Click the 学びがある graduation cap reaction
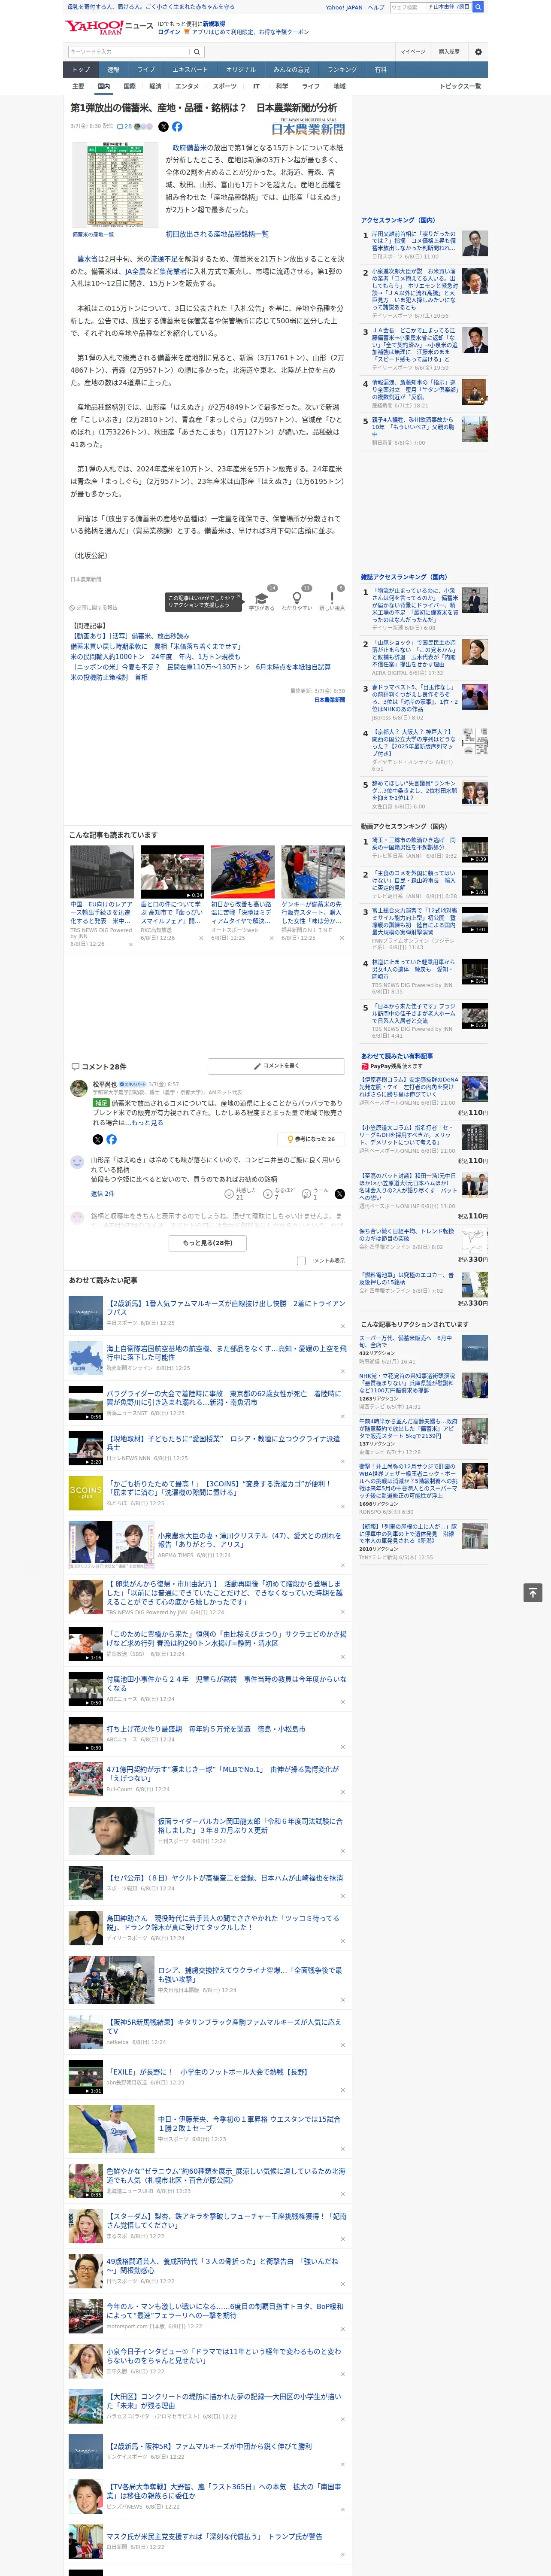The height and width of the screenshot is (2576, 551). click(262, 599)
